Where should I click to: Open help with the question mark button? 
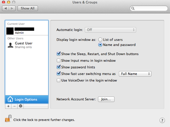pyautogui.click(x=162, y=120)
